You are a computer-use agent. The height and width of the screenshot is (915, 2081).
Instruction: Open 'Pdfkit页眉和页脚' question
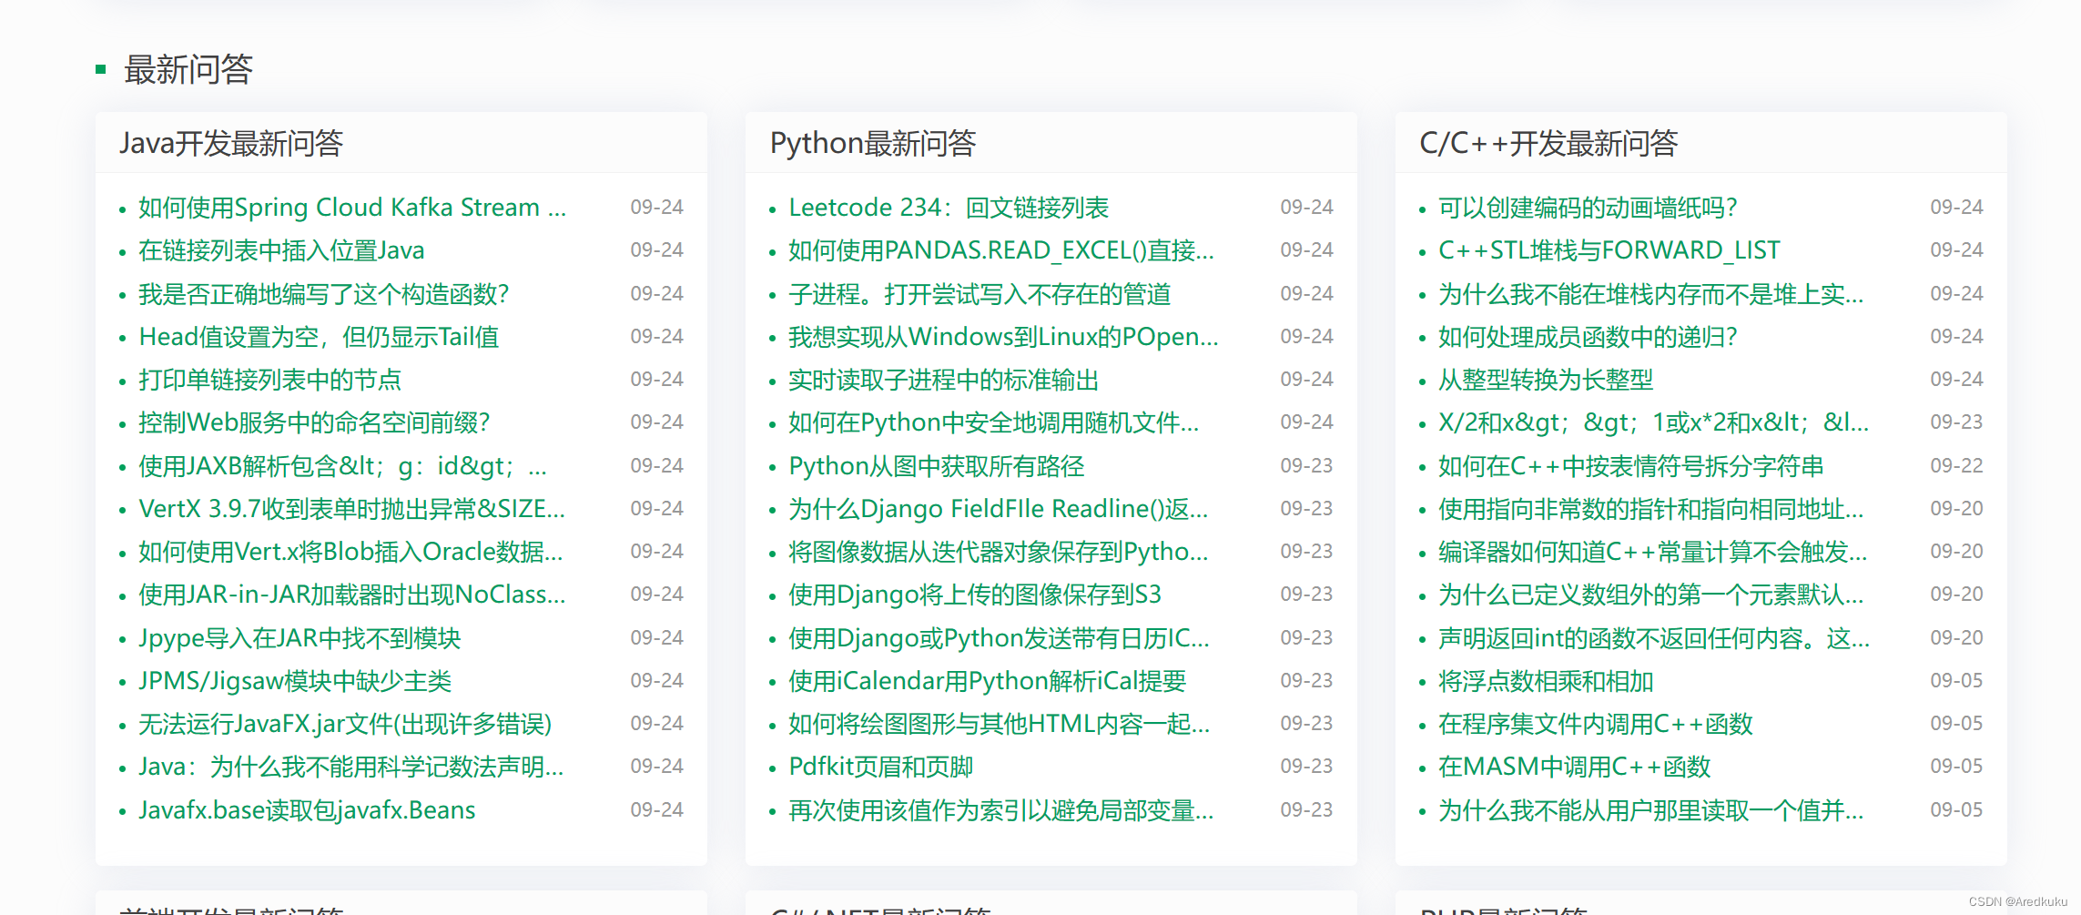881,767
